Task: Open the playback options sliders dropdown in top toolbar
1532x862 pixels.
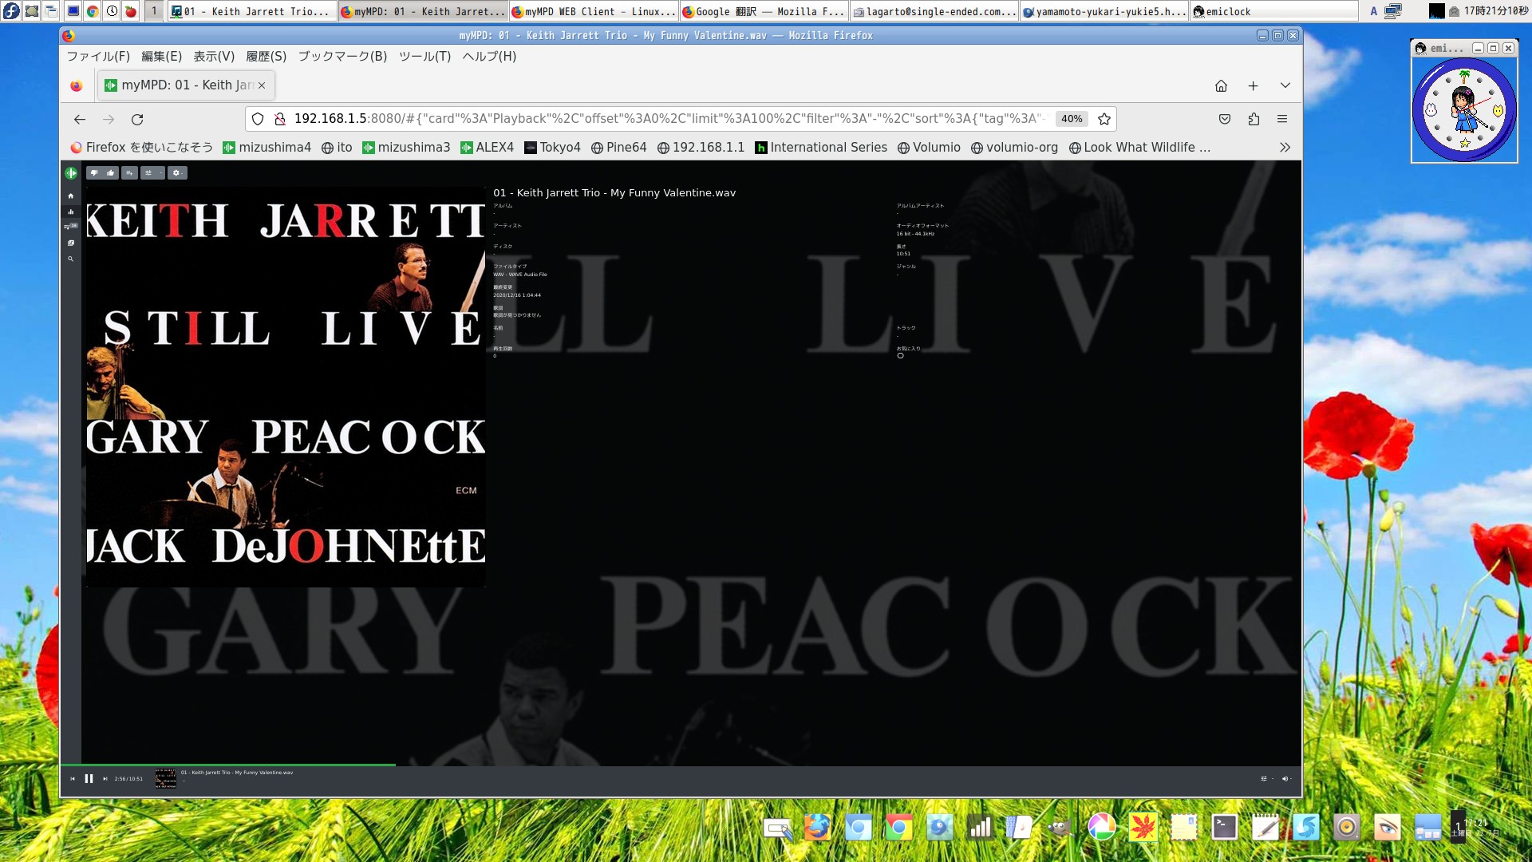Action: [152, 173]
